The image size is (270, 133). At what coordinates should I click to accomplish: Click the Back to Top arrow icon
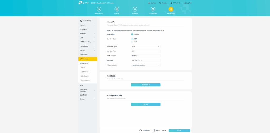(x=154, y=130)
